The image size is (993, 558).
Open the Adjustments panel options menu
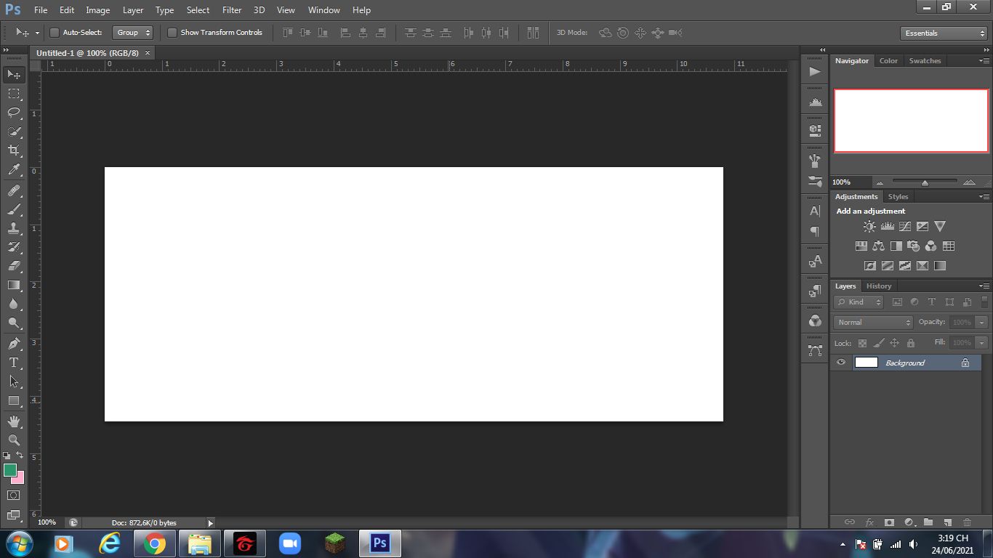click(x=984, y=197)
